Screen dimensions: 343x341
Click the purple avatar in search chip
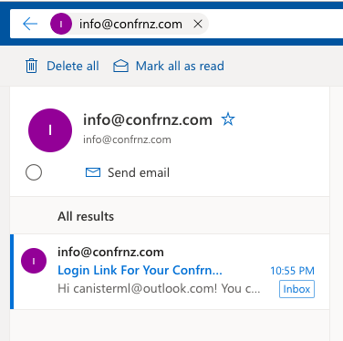tap(61, 24)
